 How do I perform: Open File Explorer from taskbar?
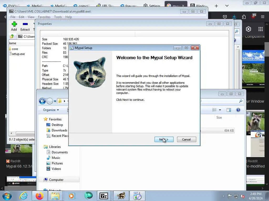[55, 196]
